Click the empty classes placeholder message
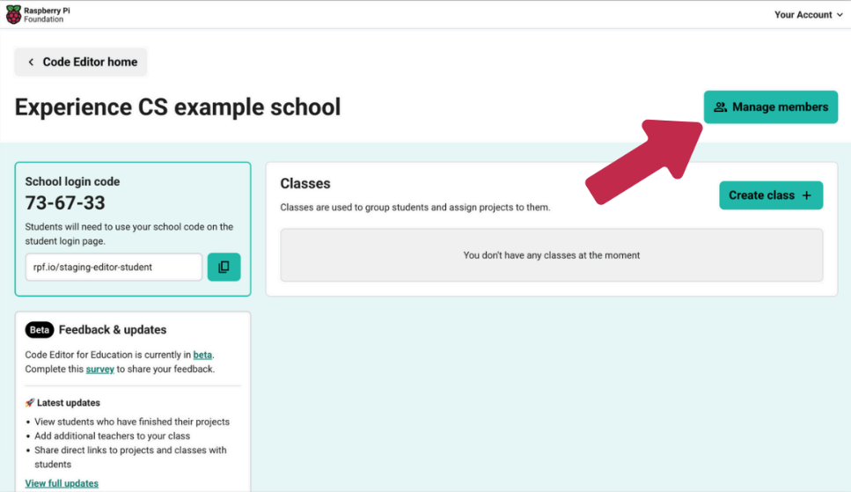Screen dimensions: 851x492 (x=551, y=255)
